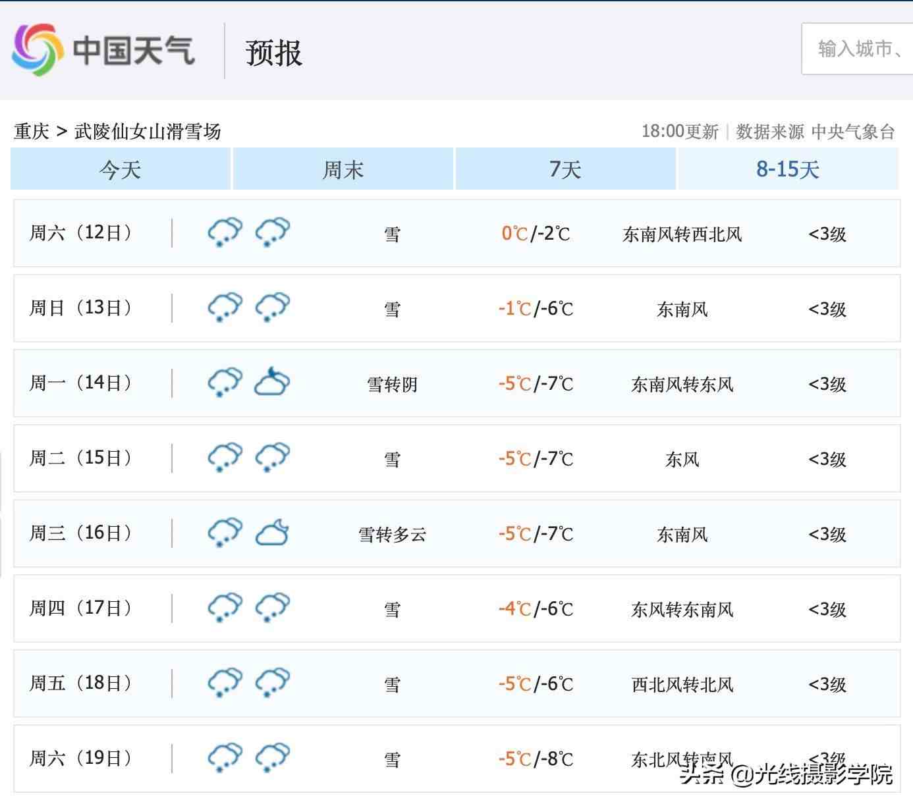
Task: Click day snow icon for 周三 16日
Action: [x=225, y=533]
